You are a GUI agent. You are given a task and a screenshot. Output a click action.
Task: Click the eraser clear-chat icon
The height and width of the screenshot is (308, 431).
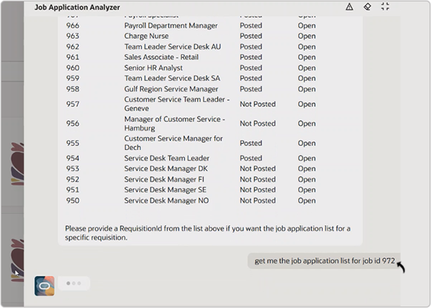coord(367,7)
